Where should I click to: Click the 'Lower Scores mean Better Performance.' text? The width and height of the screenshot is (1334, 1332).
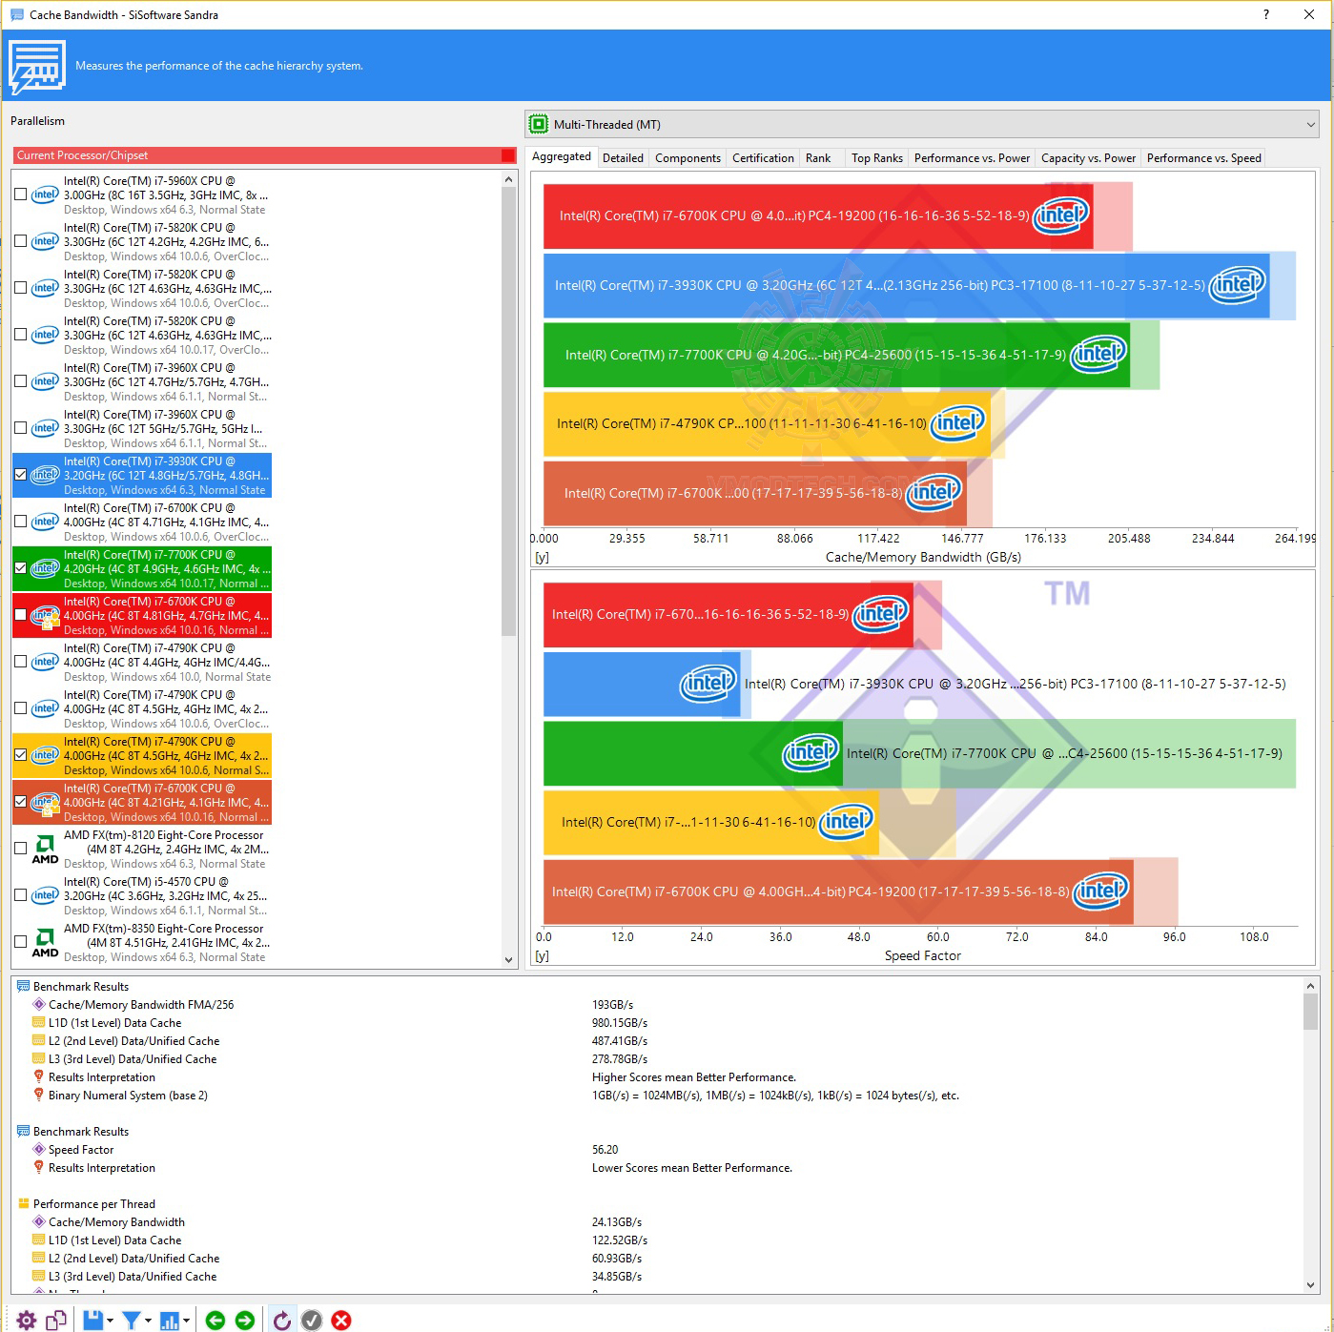click(x=692, y=1167)
